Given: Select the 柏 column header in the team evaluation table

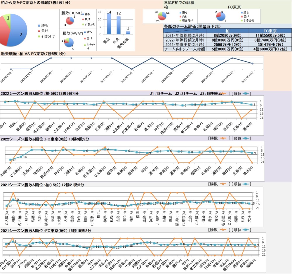Looking at the screenshot, I should (227, 31).
